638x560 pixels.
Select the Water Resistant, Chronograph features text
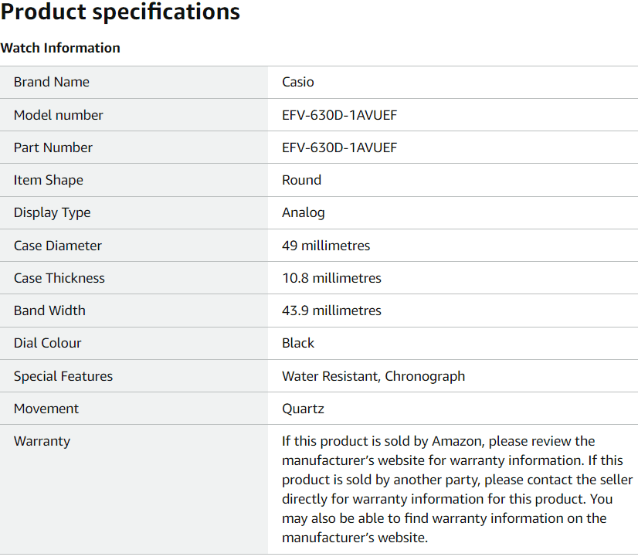point(373,376)
